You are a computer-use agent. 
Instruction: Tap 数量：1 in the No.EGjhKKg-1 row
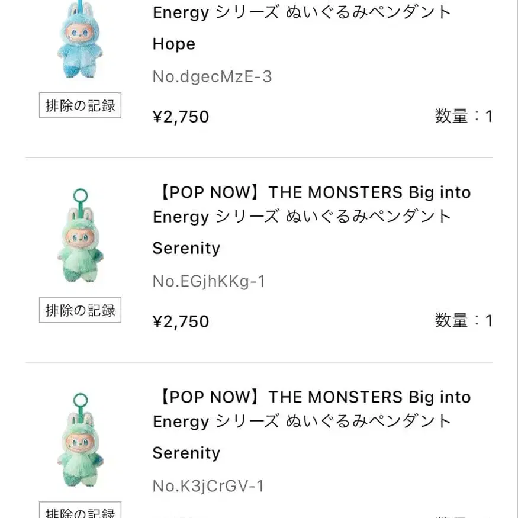[464, 321]
